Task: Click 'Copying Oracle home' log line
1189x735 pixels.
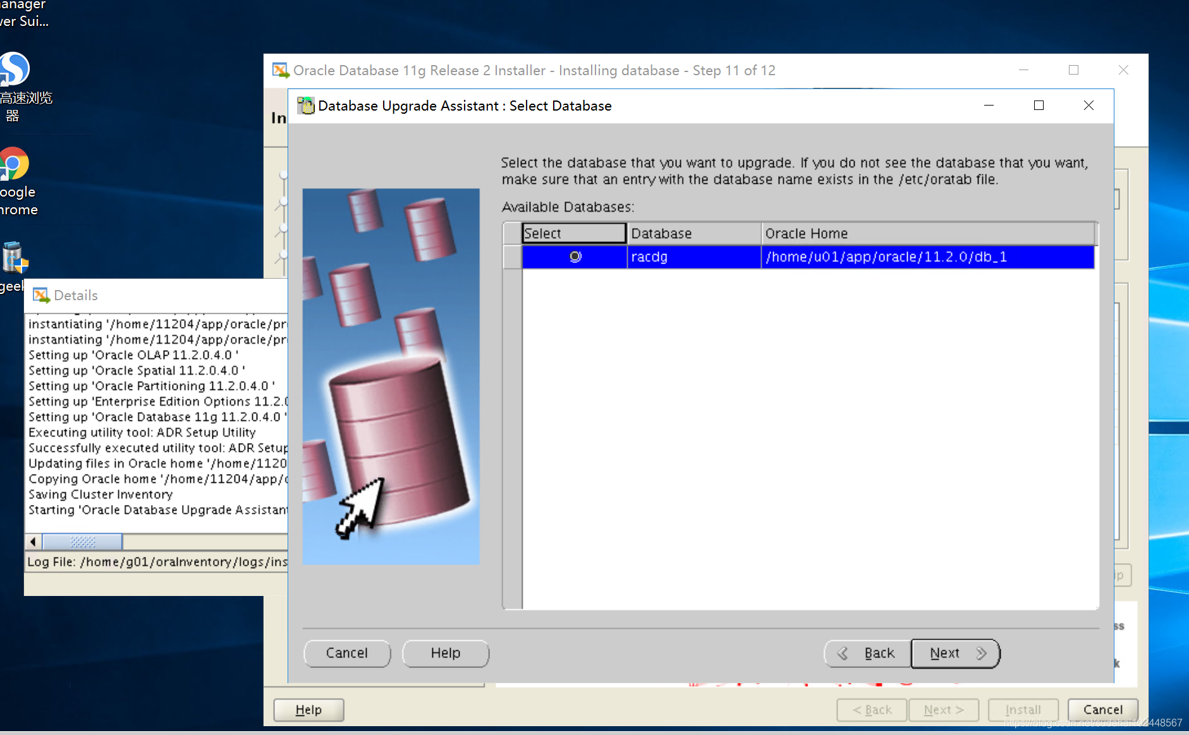Action: coord(158,479)
